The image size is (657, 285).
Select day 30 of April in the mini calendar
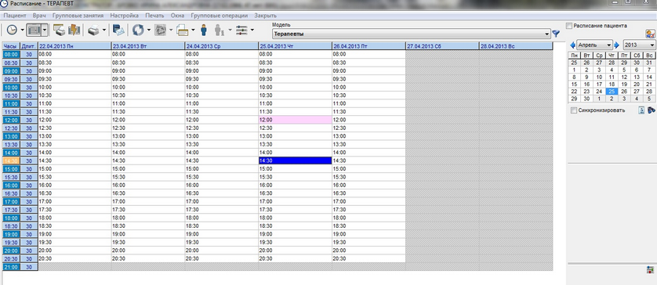tap(586, 99)
